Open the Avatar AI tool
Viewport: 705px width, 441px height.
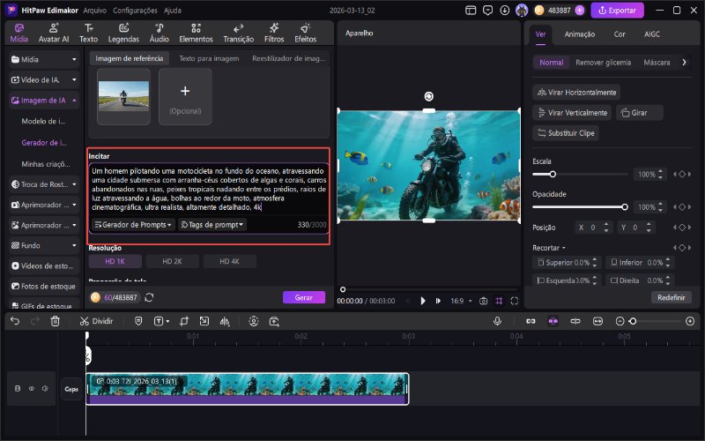(54, 33)
